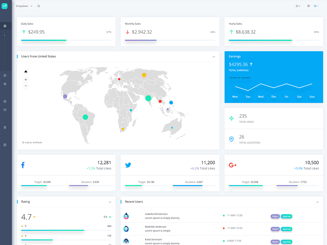Click the Google Plus icon

(232, 165)
